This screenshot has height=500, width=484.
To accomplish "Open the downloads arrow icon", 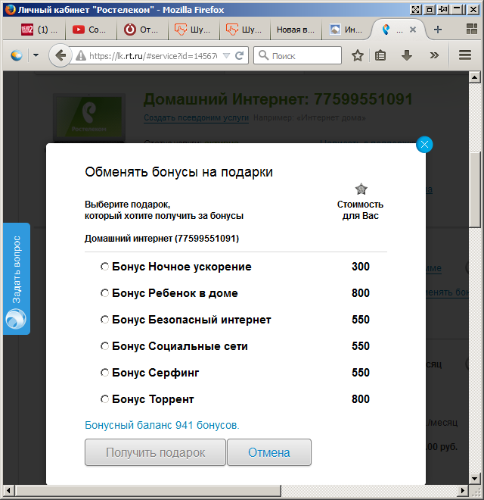I will coord(407,56).
